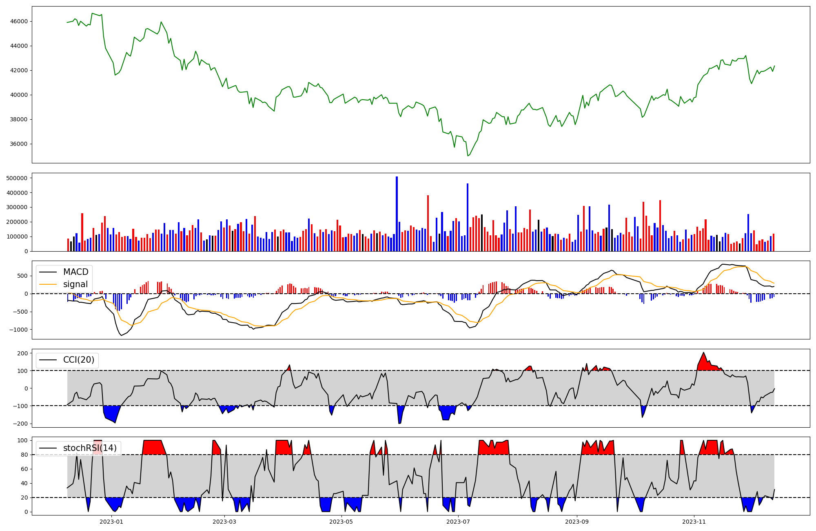
Task: Click the 46000 price axis tick label
Action: (x=20, y=21)
